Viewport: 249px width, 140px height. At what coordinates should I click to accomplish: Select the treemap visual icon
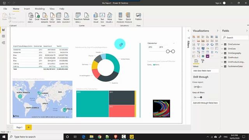217,44
